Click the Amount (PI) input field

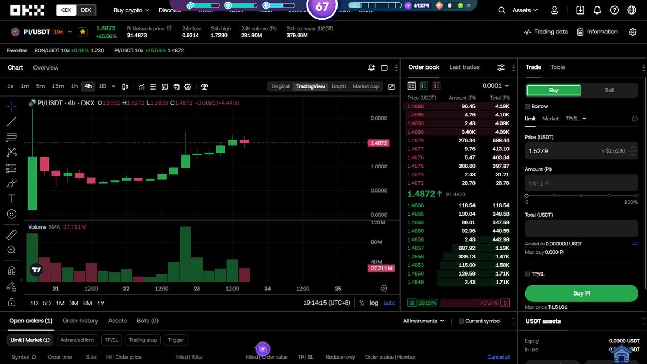[x=581, y=183]
